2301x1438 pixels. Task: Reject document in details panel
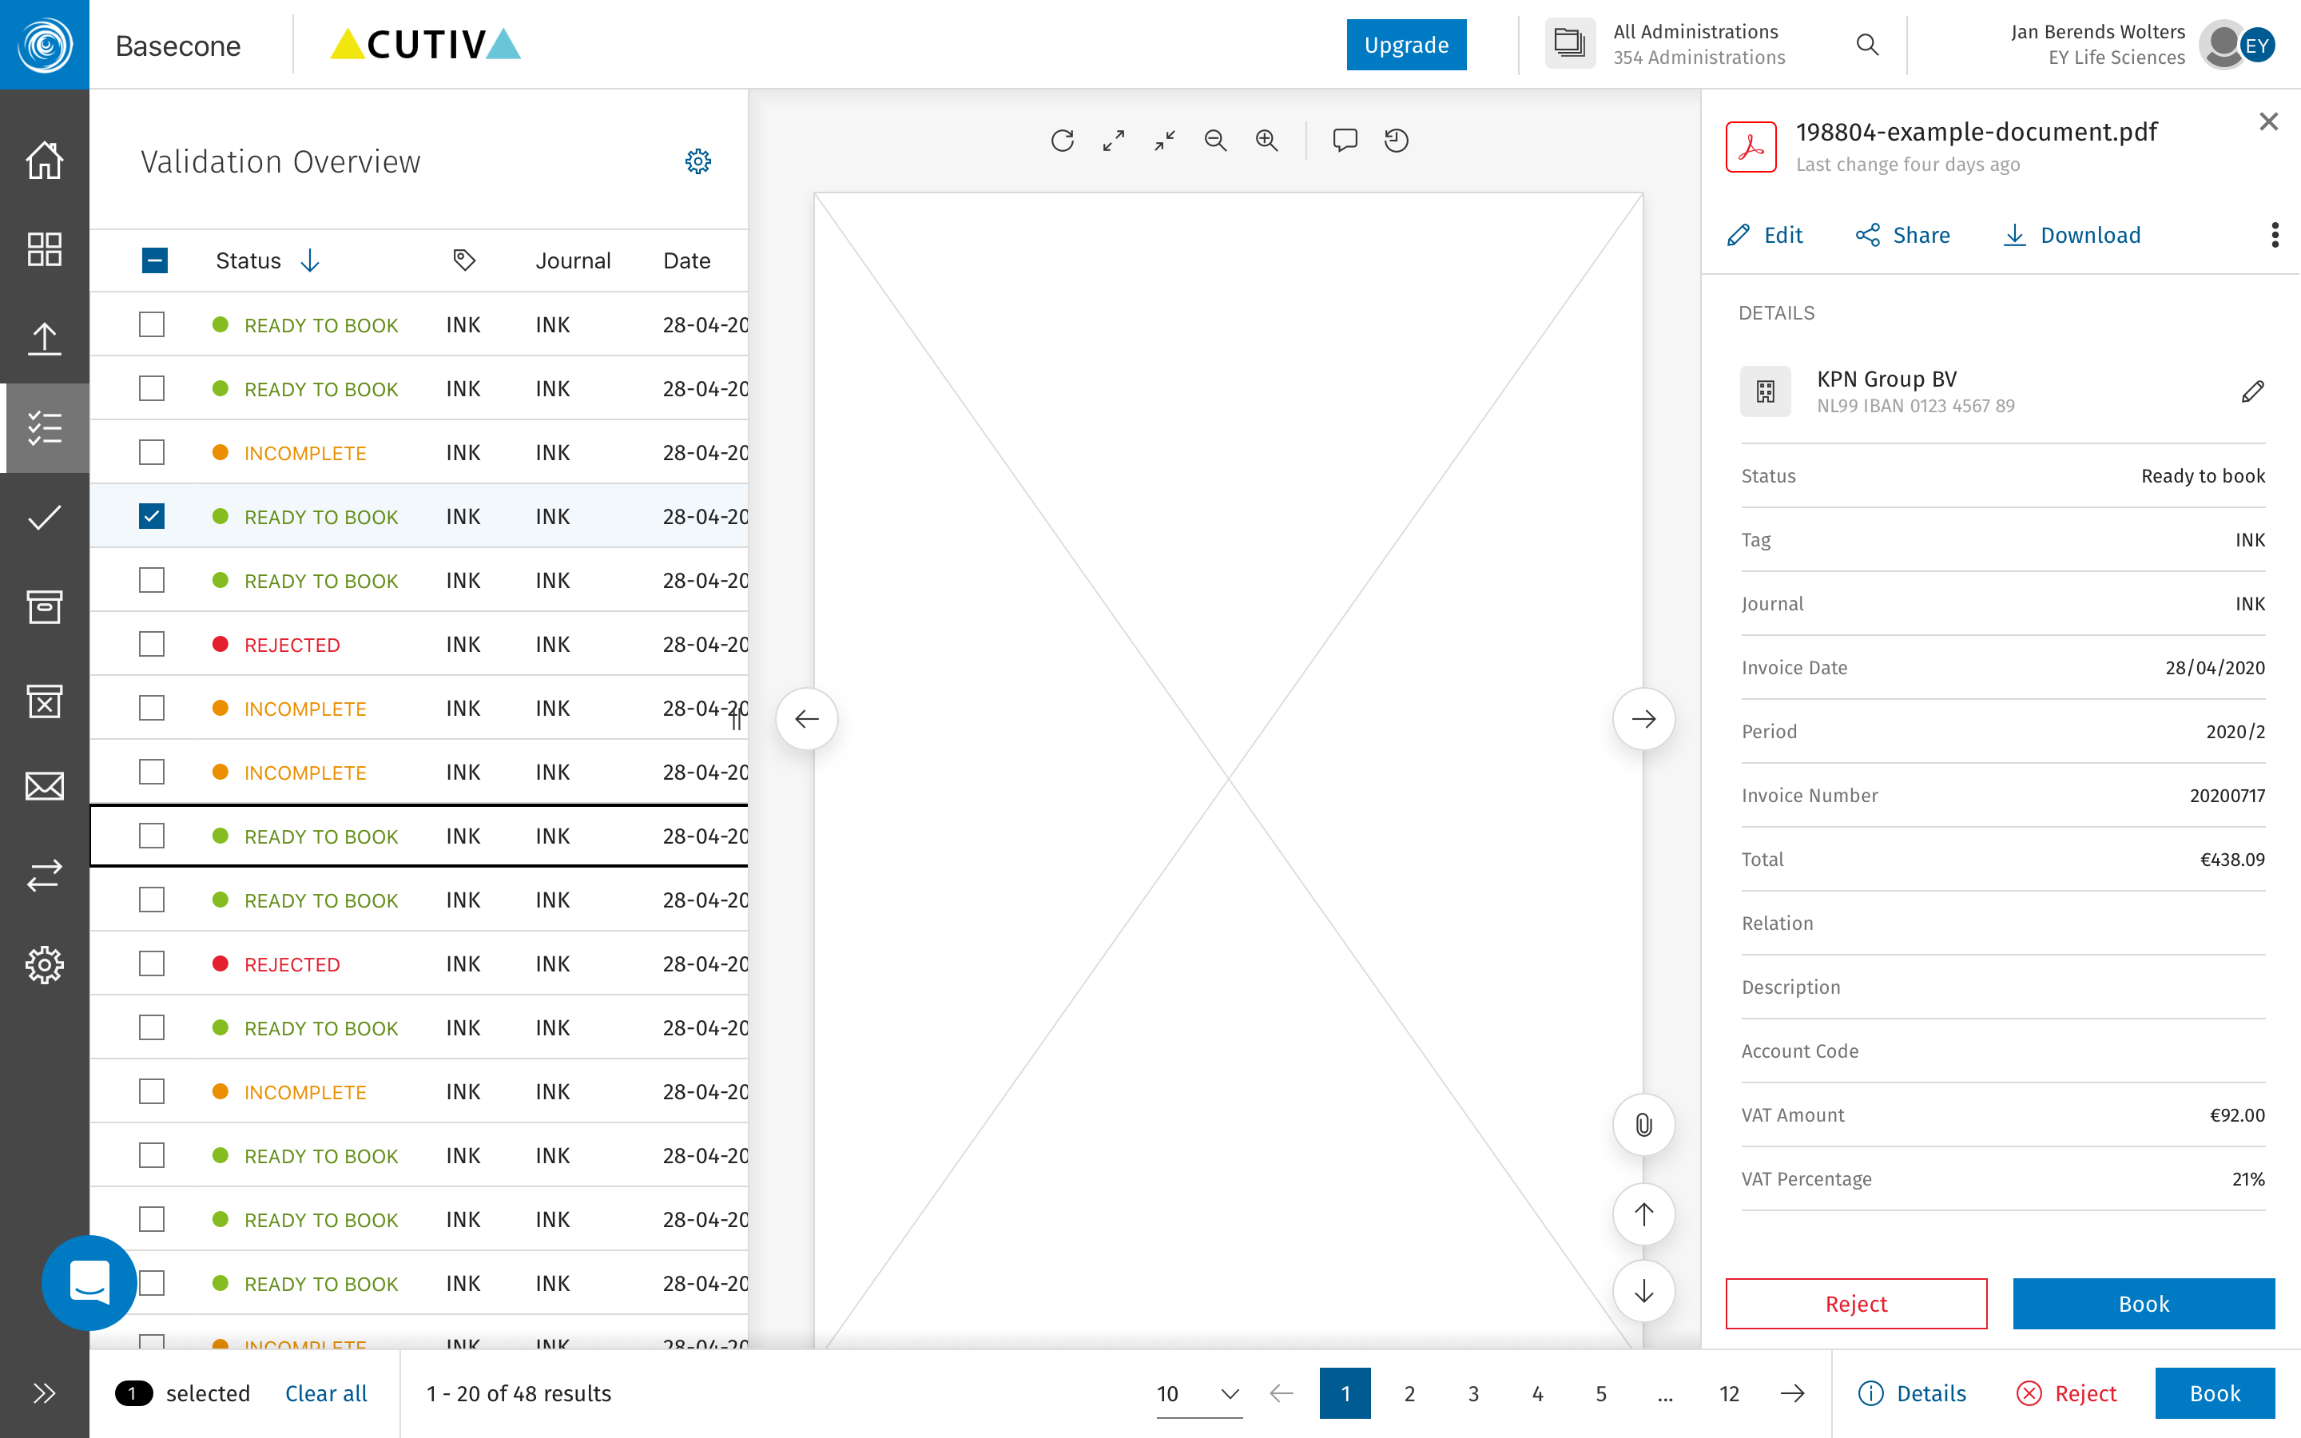click(x=1856, y=1303)
